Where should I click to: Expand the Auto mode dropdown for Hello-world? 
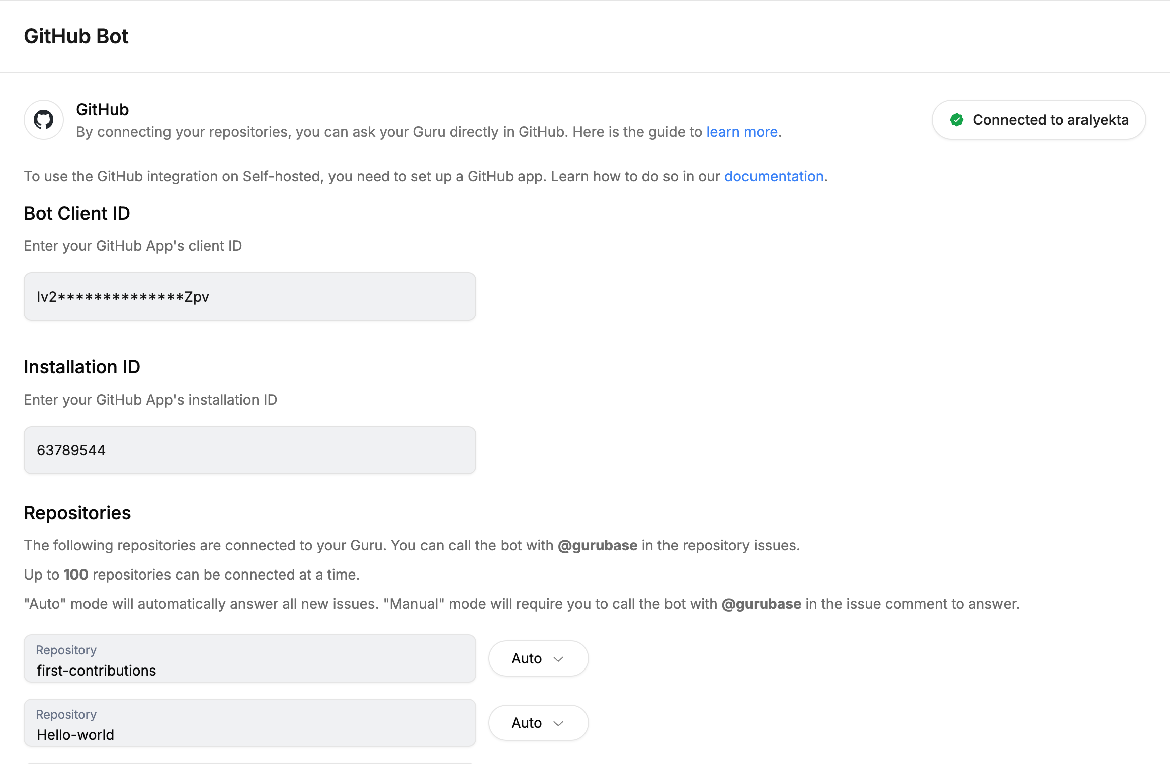coord(538,723)
